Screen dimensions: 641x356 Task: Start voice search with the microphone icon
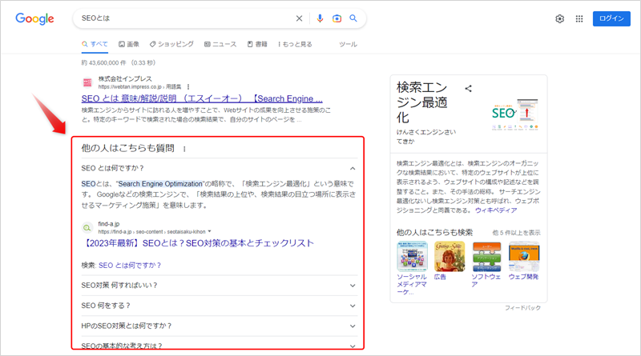tap(320, 18)
